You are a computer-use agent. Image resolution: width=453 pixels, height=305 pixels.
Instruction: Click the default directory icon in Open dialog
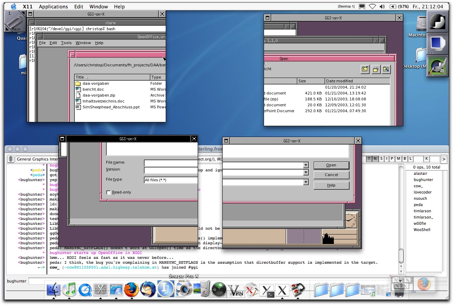[x=386, y=69]
